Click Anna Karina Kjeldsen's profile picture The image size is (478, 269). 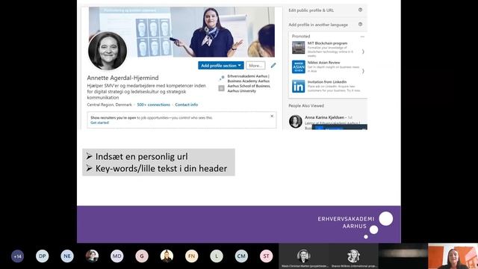point(296,121)
